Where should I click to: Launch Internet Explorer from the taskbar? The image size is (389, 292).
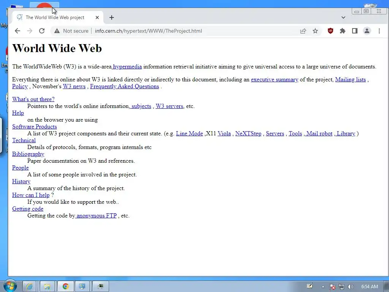pos(29,287)
